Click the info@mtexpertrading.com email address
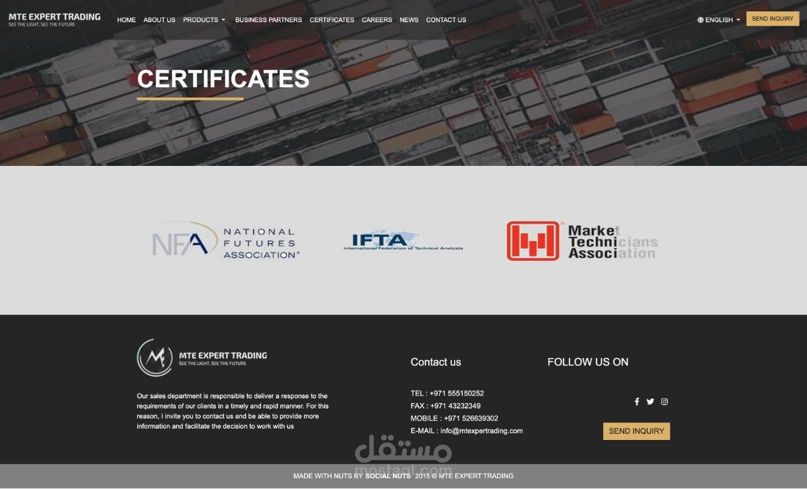Image resolution: width=807 pixels, height=489 pixels. (x=482, y=431)
